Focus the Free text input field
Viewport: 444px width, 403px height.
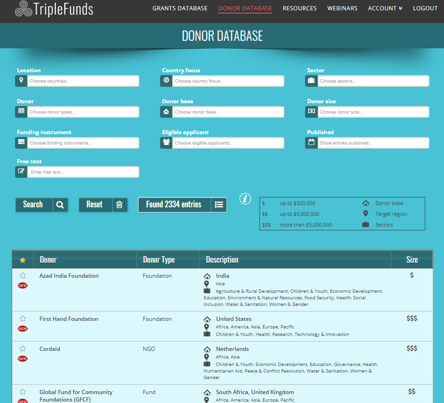[83, 172]
